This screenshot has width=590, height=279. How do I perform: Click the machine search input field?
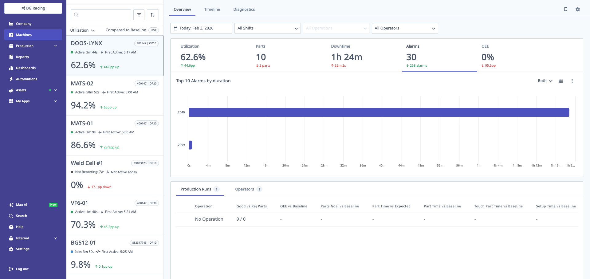[104, 15]
